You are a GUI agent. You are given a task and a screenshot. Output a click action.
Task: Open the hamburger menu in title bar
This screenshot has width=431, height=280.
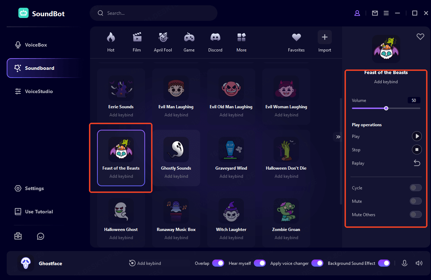pyautogui.click(x=386, y=13)
